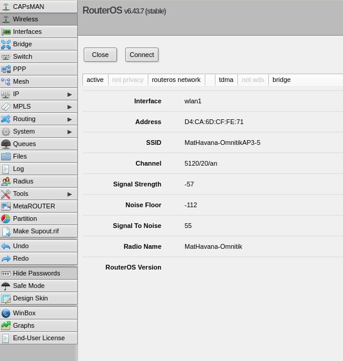The width and height of the screenshot is (343, 361).
Task: Click the WinBox globe icon
Action: 6,313
